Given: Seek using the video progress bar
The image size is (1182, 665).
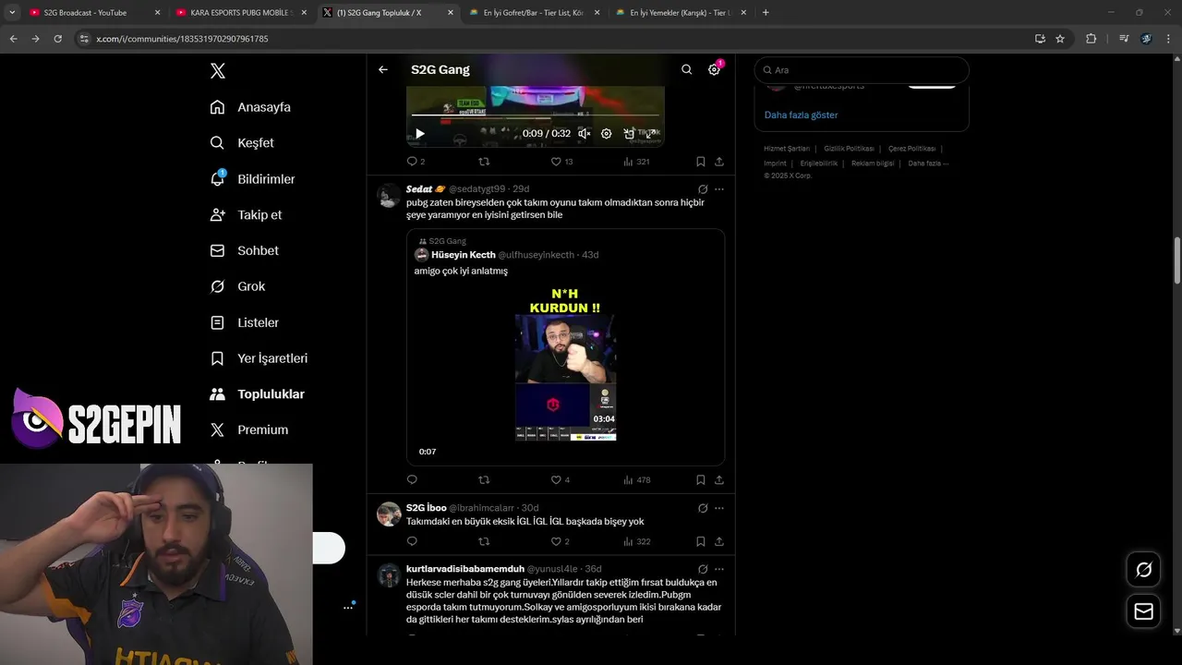Looking at the screenshot, I should pos(536,115).
